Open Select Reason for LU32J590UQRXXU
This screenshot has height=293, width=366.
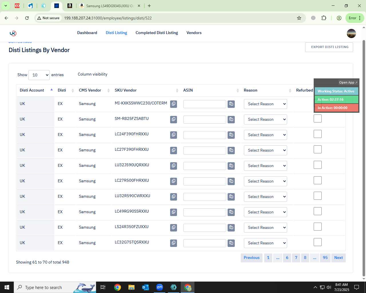(265, 166)
